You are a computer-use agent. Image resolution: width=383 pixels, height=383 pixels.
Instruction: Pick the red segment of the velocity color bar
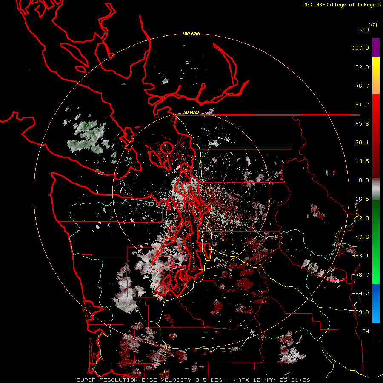tap(376, 136)
